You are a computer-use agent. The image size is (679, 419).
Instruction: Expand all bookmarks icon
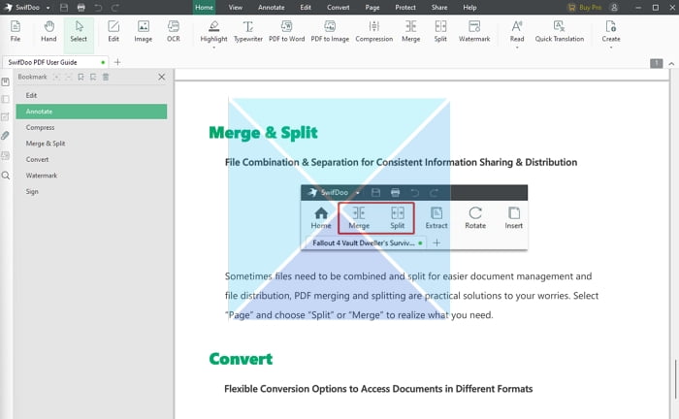coord(56,77)
